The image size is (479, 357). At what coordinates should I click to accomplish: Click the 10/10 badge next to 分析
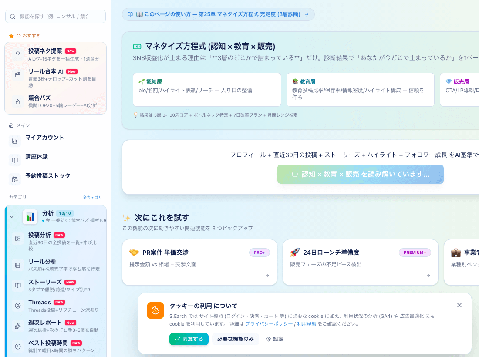click(65, 213)
